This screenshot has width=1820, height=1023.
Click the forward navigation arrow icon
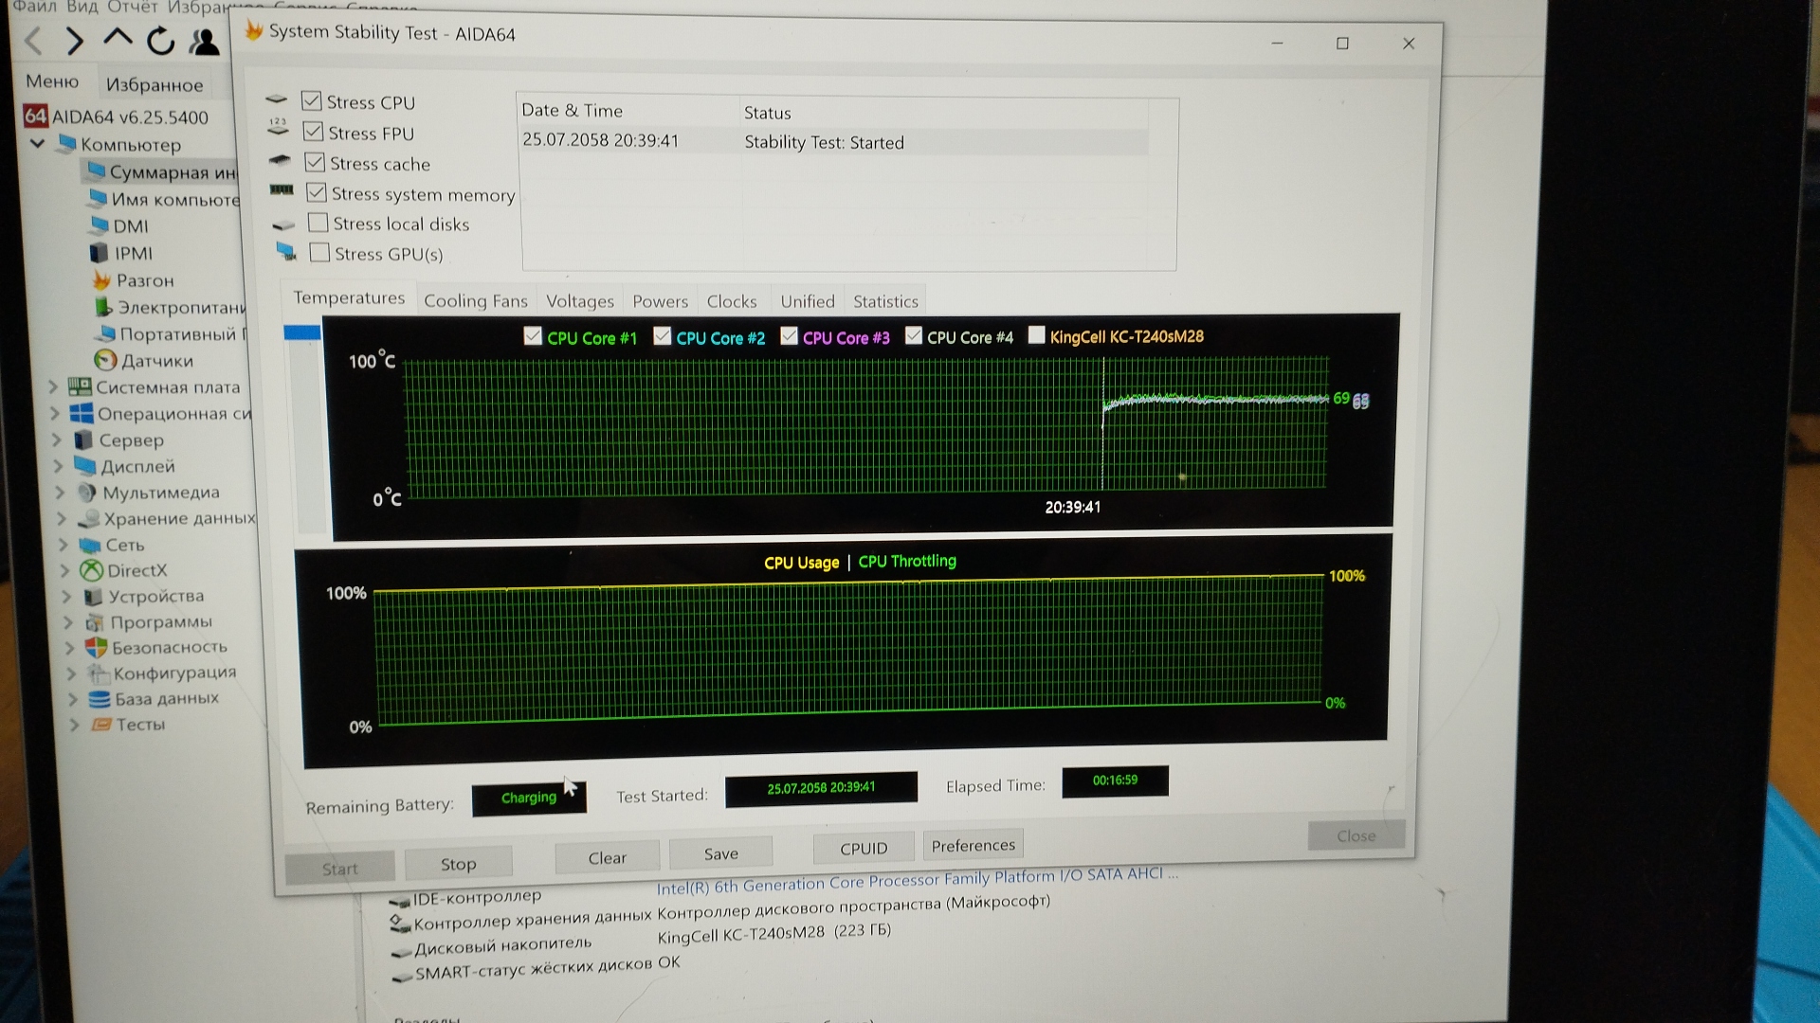coord(75,41)
